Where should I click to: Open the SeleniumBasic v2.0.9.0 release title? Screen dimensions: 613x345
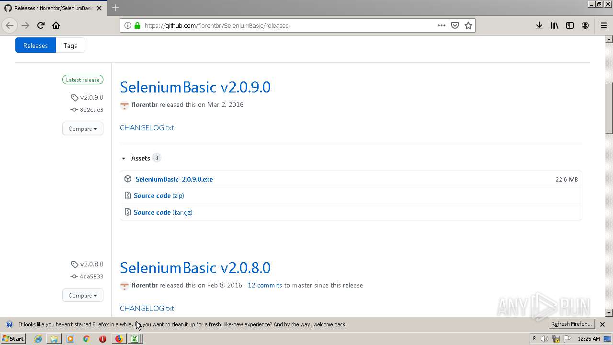pyautogui.click(x=195, y=87)
